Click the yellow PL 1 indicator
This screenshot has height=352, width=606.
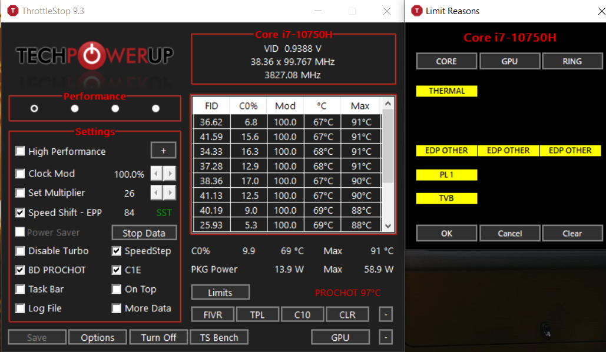tap(447, 175)
